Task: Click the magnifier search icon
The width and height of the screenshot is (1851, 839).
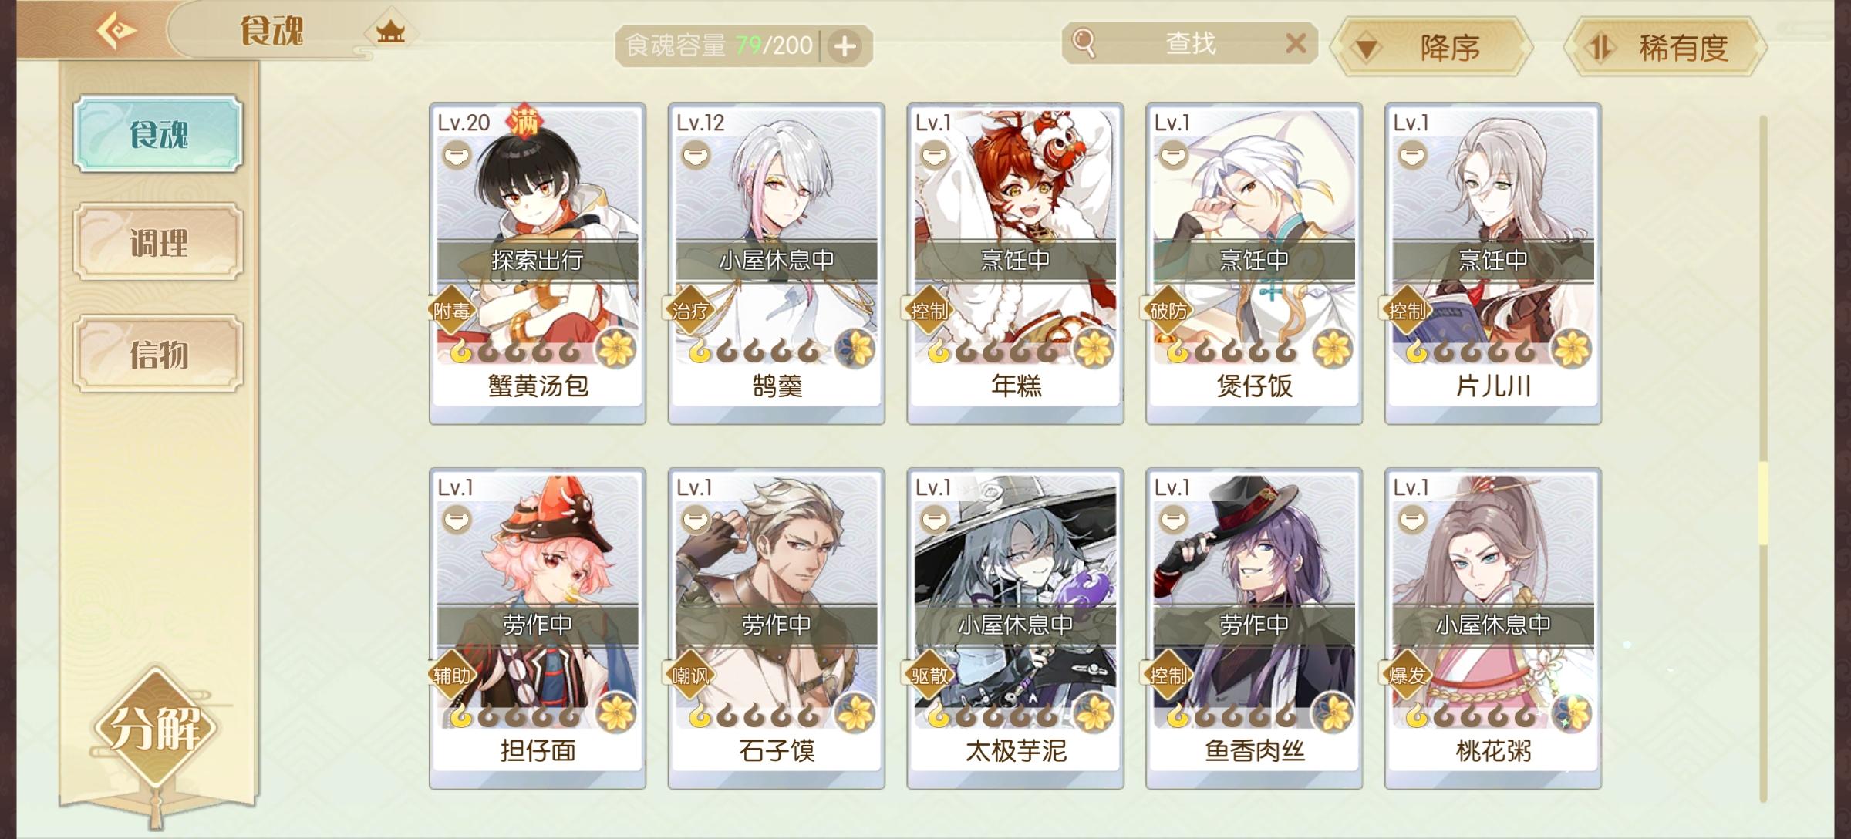Action: tap(1083, 43)
